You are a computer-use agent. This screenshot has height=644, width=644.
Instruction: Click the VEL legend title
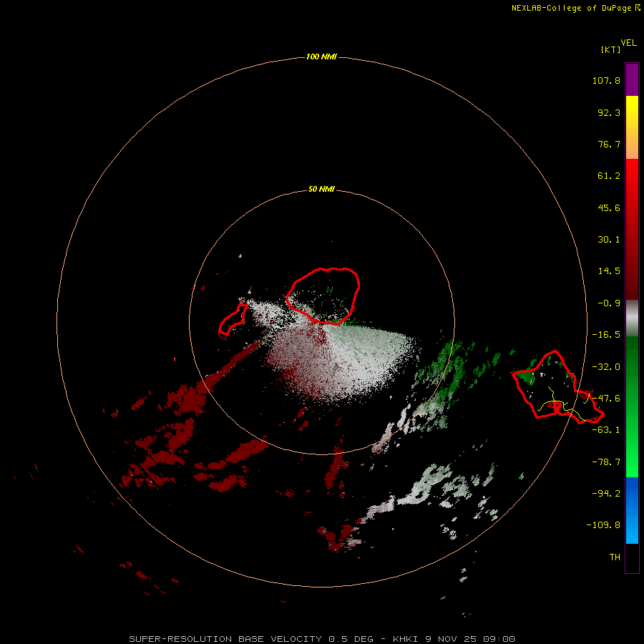628,43
